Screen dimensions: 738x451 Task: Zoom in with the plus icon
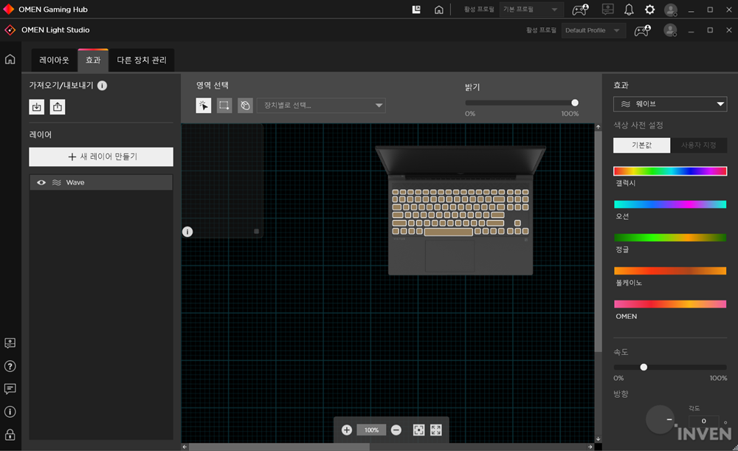[347, 430]
